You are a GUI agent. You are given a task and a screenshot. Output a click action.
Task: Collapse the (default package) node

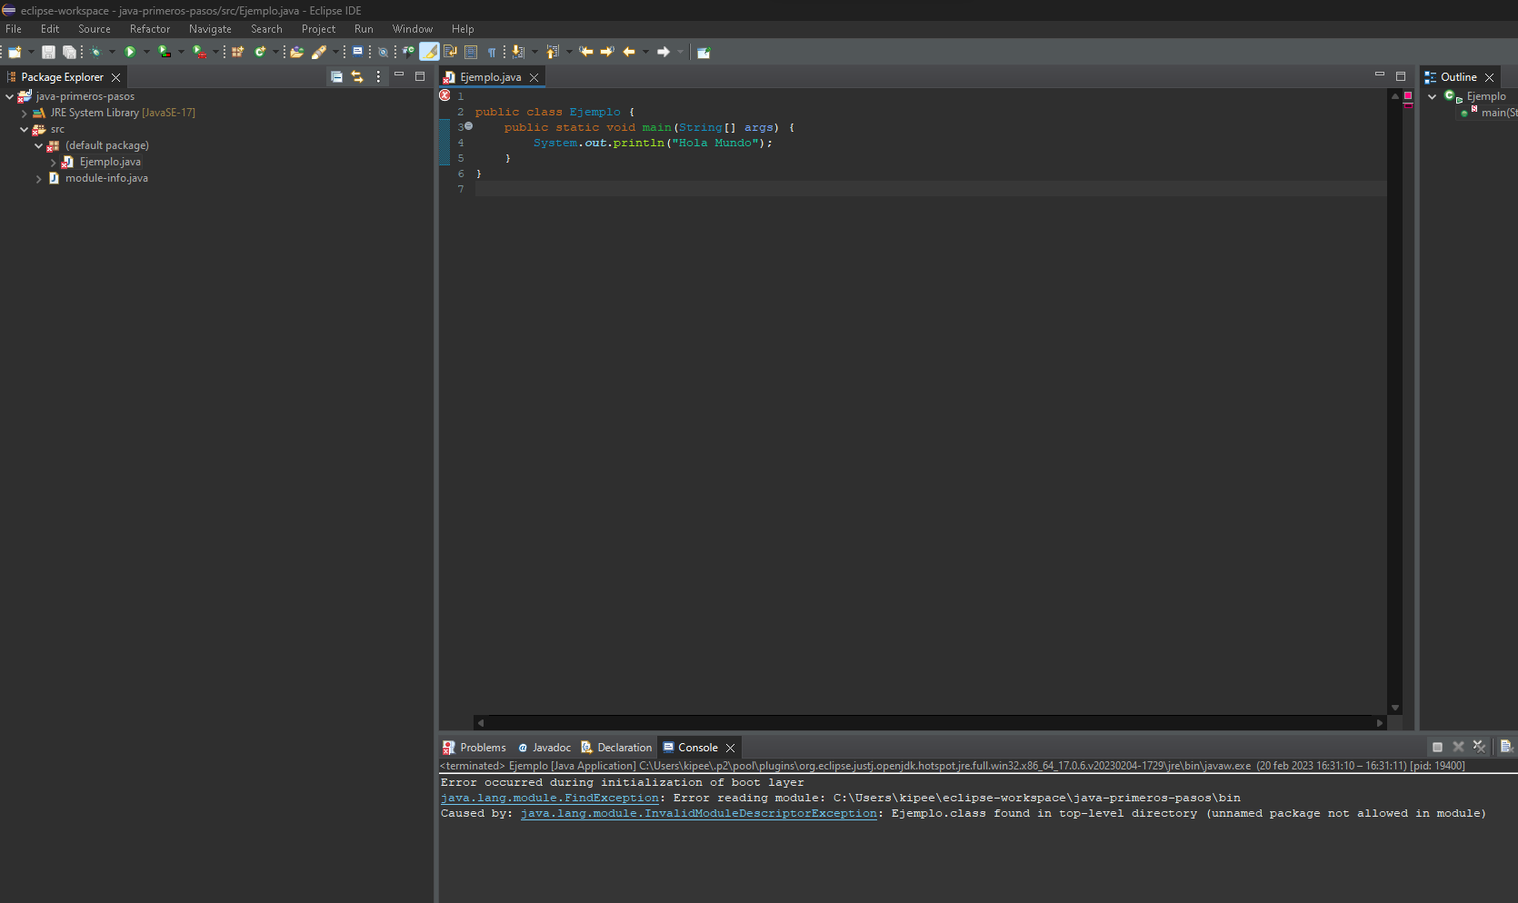point(39,145)
